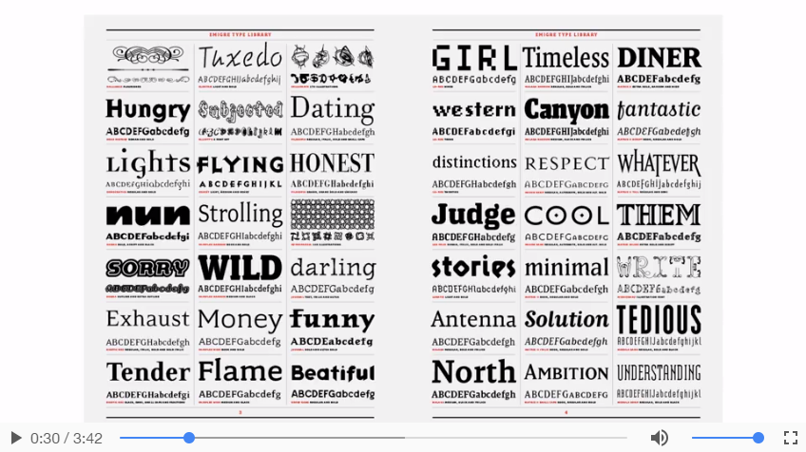
Task: Click the 'Solution' font sample
Action: click(566, 319)
